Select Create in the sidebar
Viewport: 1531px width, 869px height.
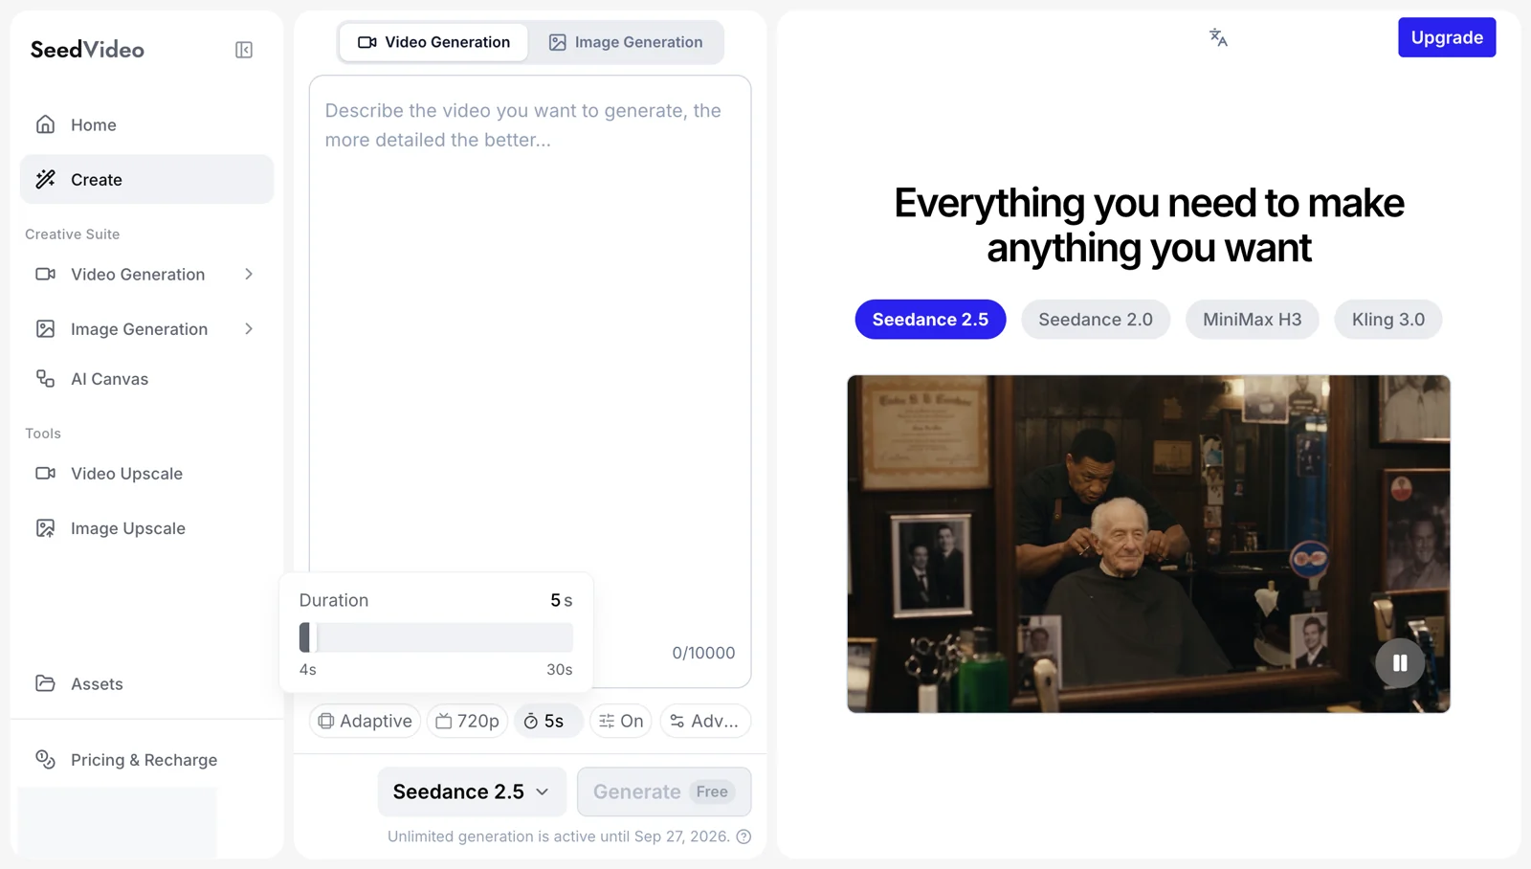[146, 179]
